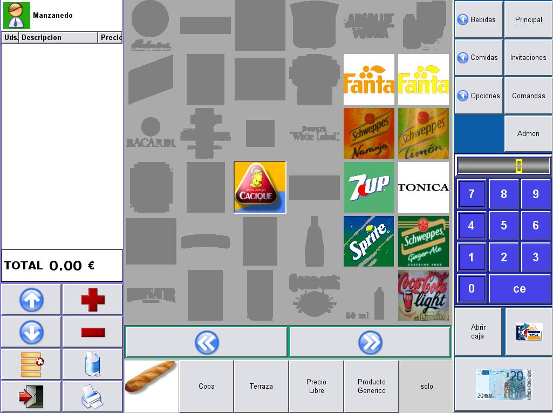Click the Abrir caja button
This screenshot has height=413, width=553.
click(x=478, y=332)
